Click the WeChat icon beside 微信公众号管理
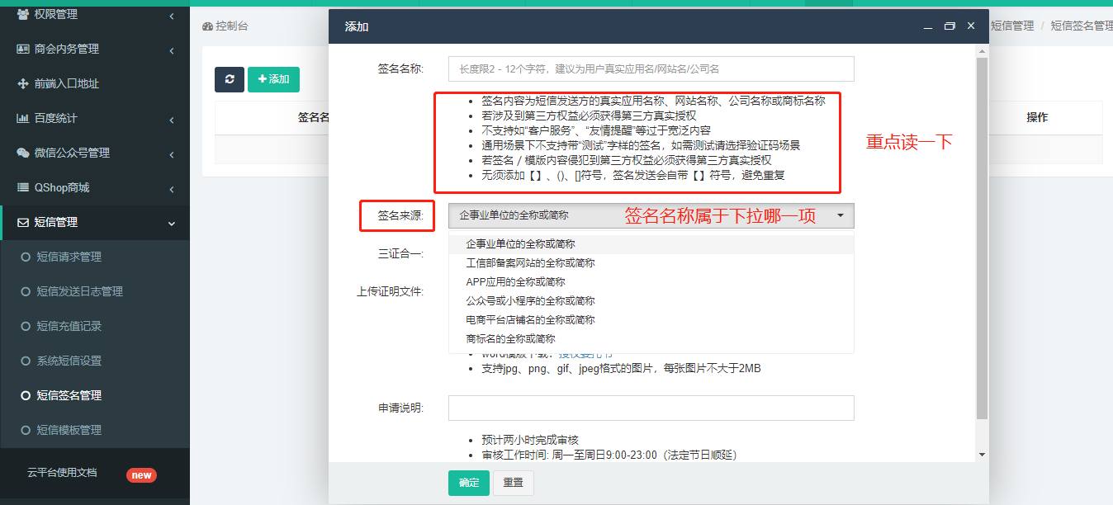Image resolution: width=1113 pixels, height=505 pixels. [x=22, y=153]
